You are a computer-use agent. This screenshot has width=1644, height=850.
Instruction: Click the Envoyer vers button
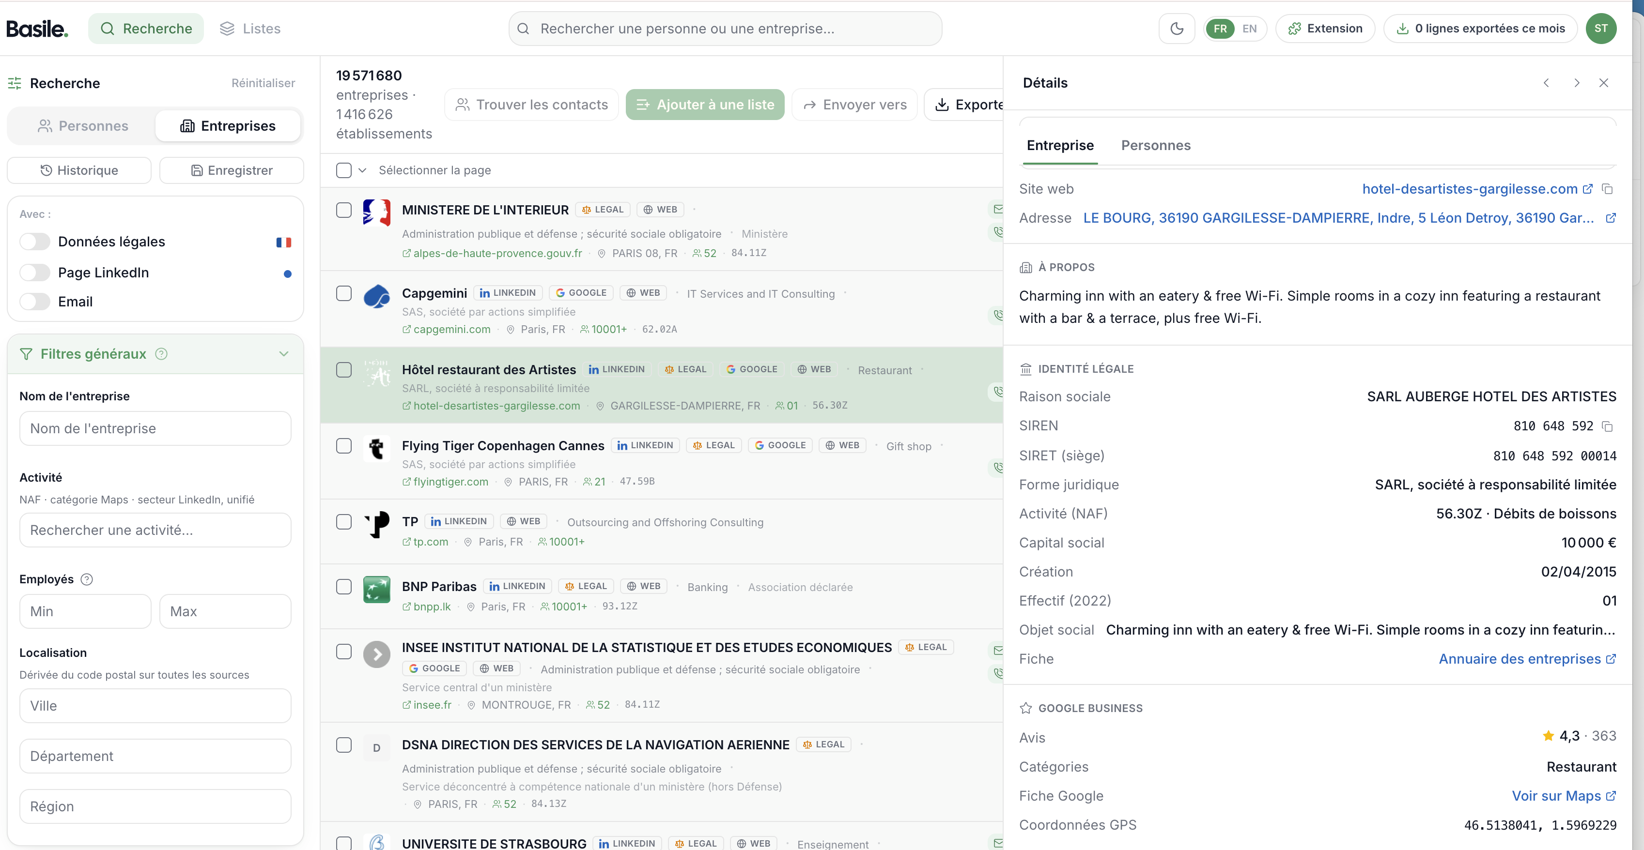point(854,105)
